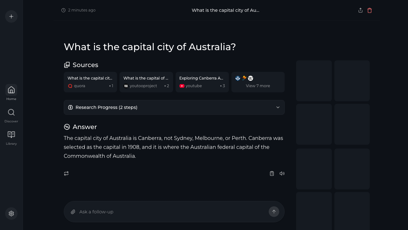The height and width of the screenshot is (230, 408).
Task: Open the youtooproject source card
Action: pos(146,82)
